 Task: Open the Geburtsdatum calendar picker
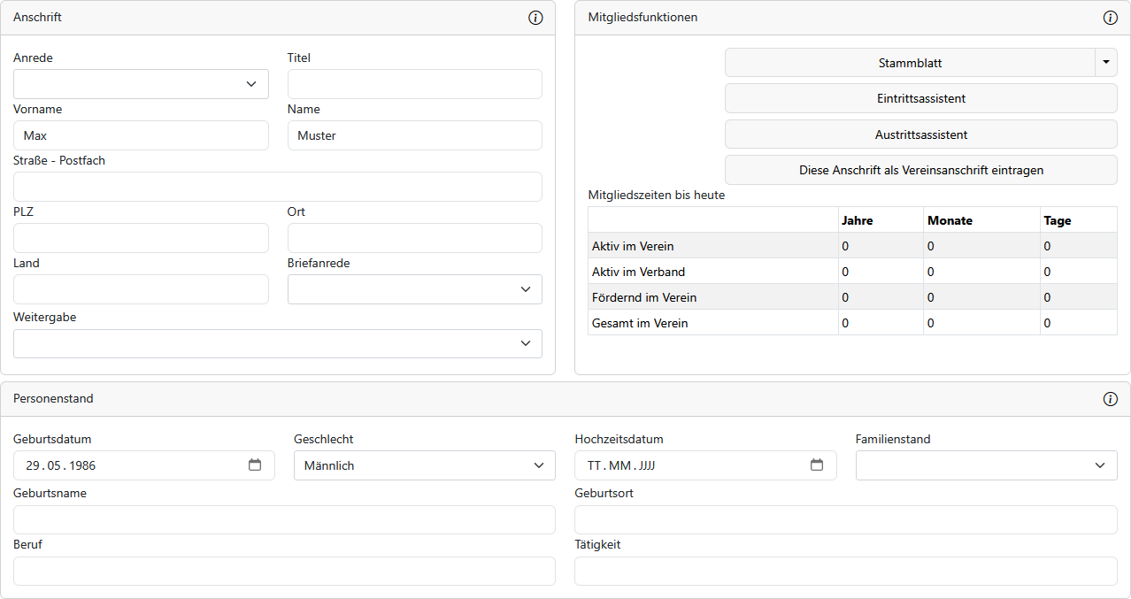point(255,465)
